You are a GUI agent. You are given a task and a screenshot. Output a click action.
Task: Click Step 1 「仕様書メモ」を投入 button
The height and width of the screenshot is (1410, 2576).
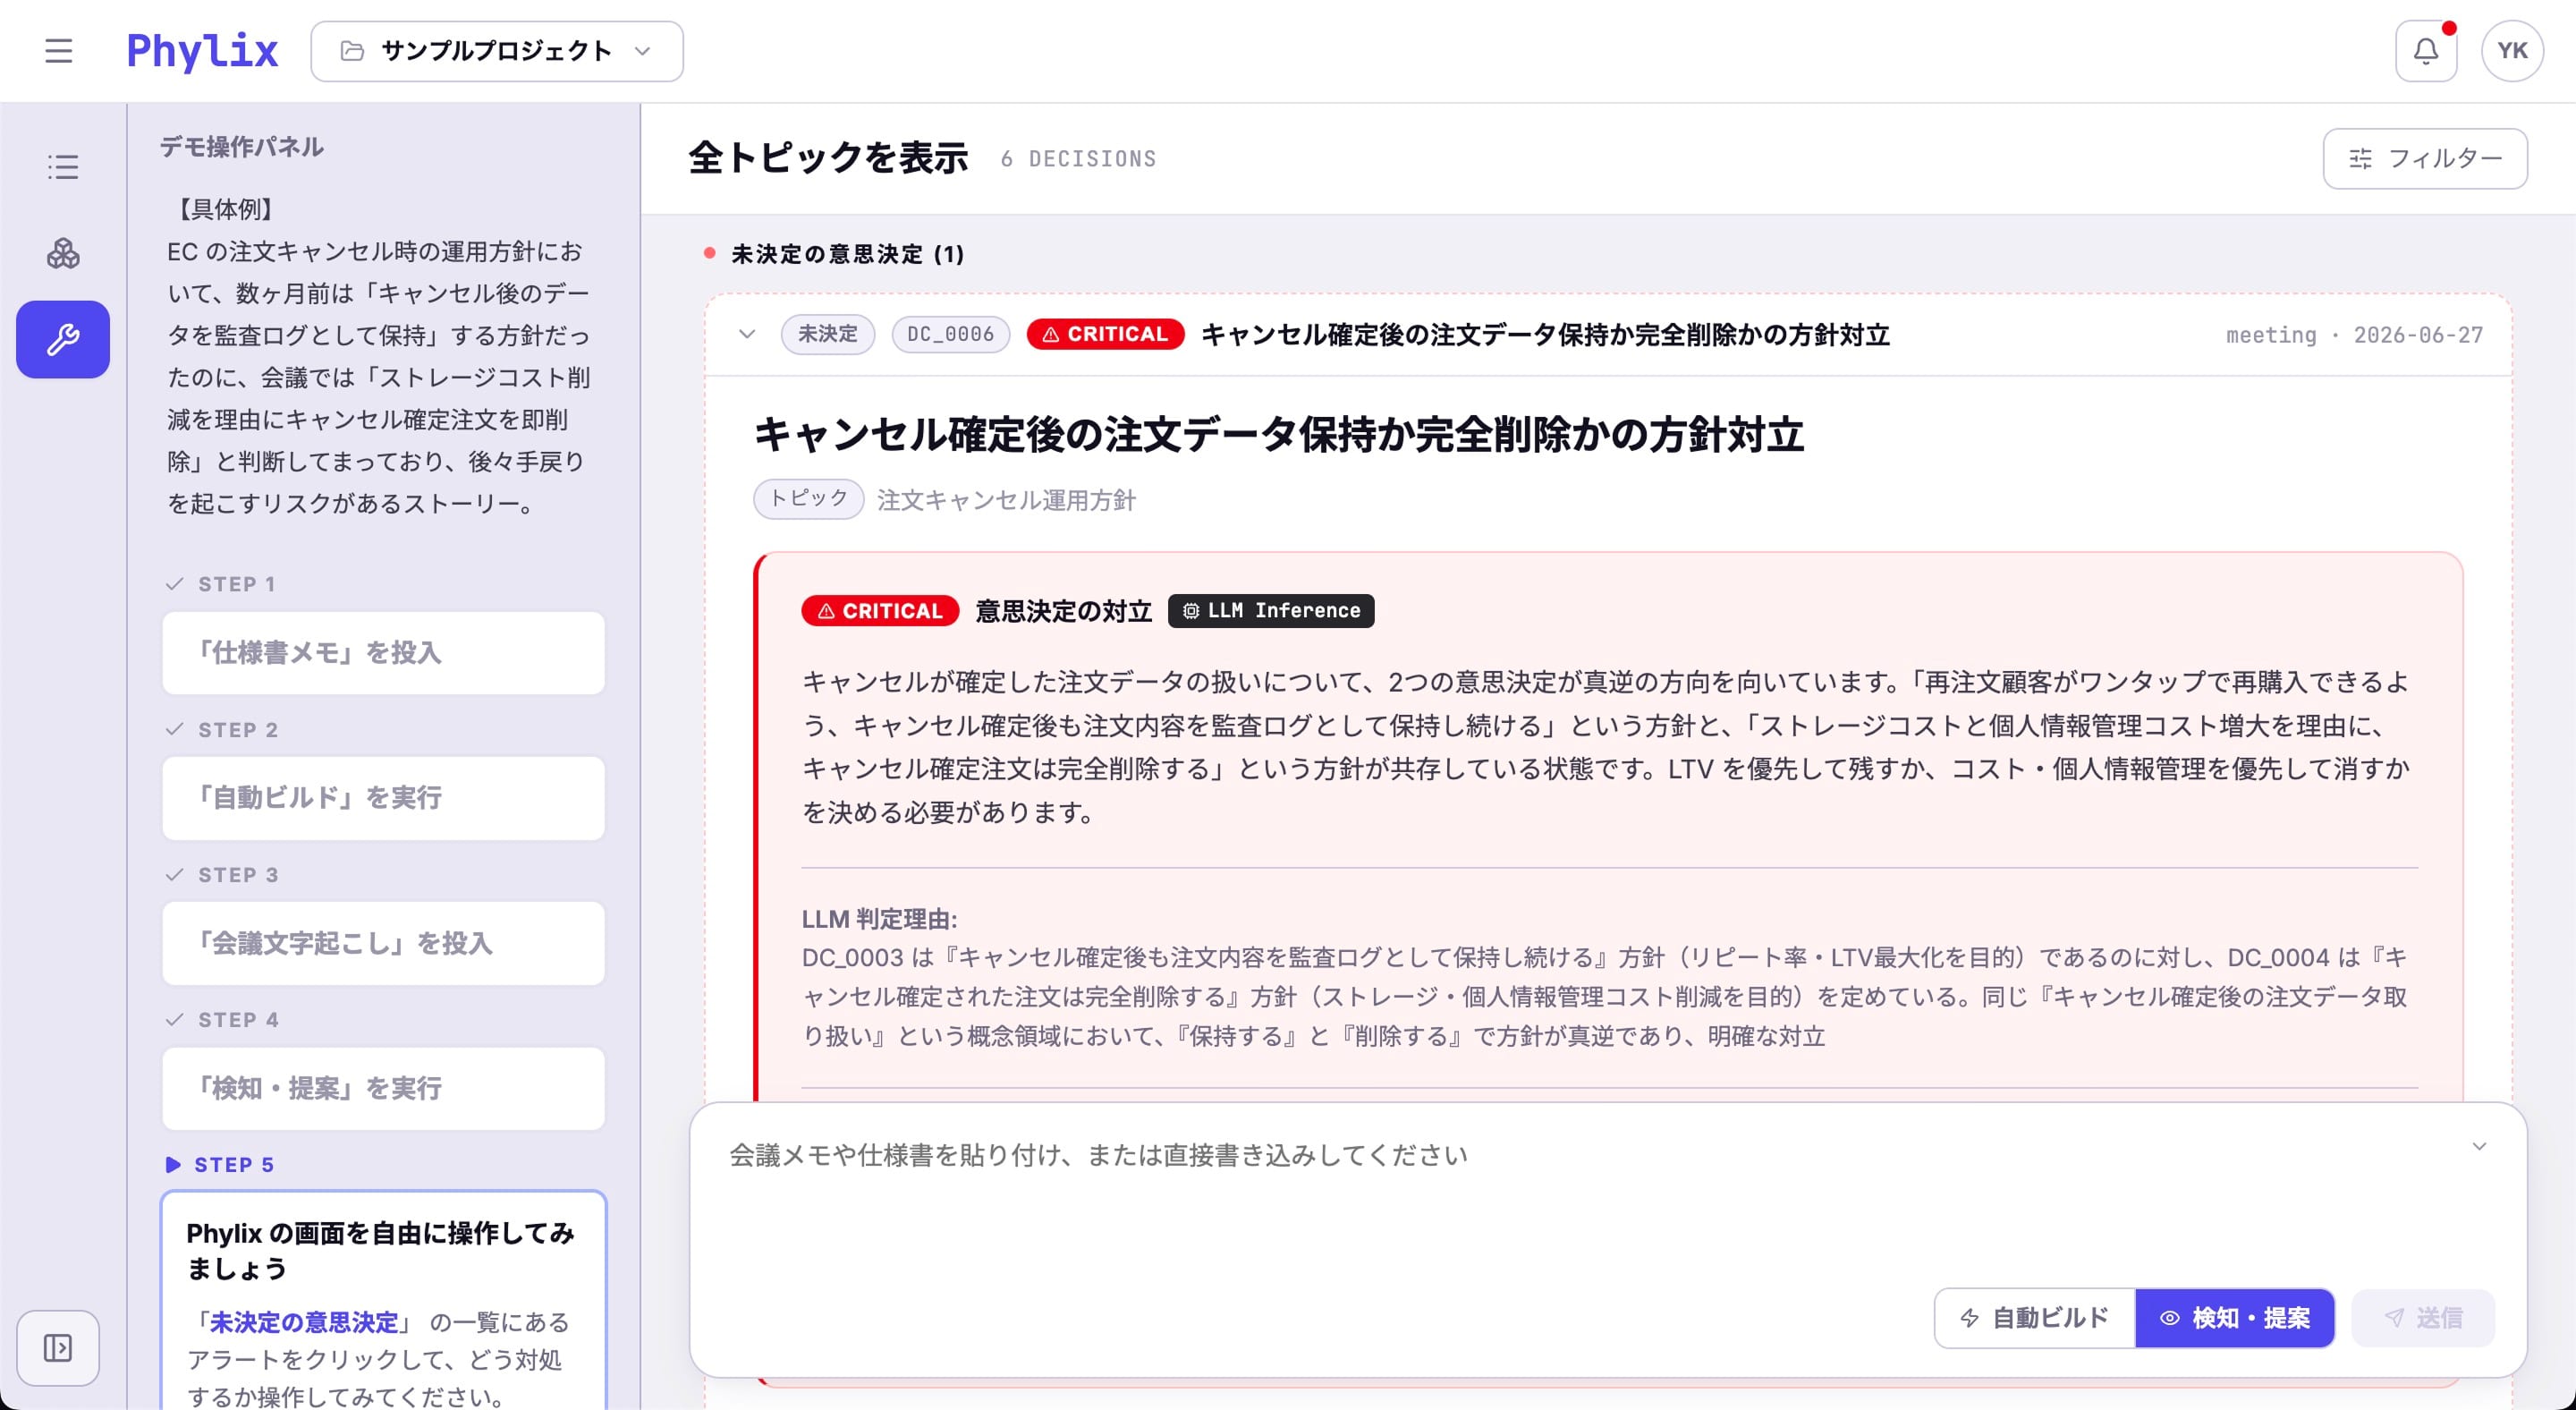point(383,652)
